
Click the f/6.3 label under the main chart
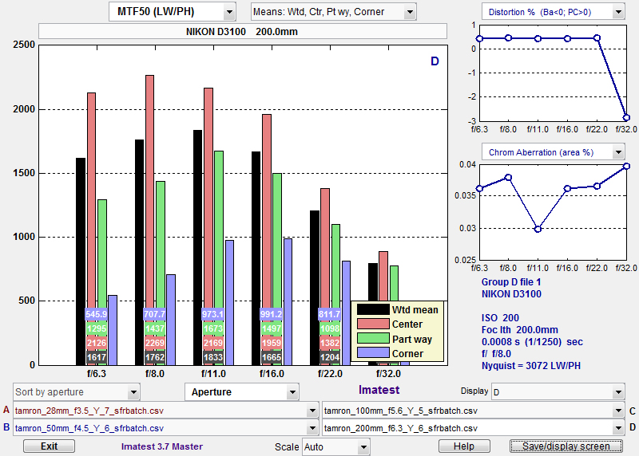coord(96,373)
